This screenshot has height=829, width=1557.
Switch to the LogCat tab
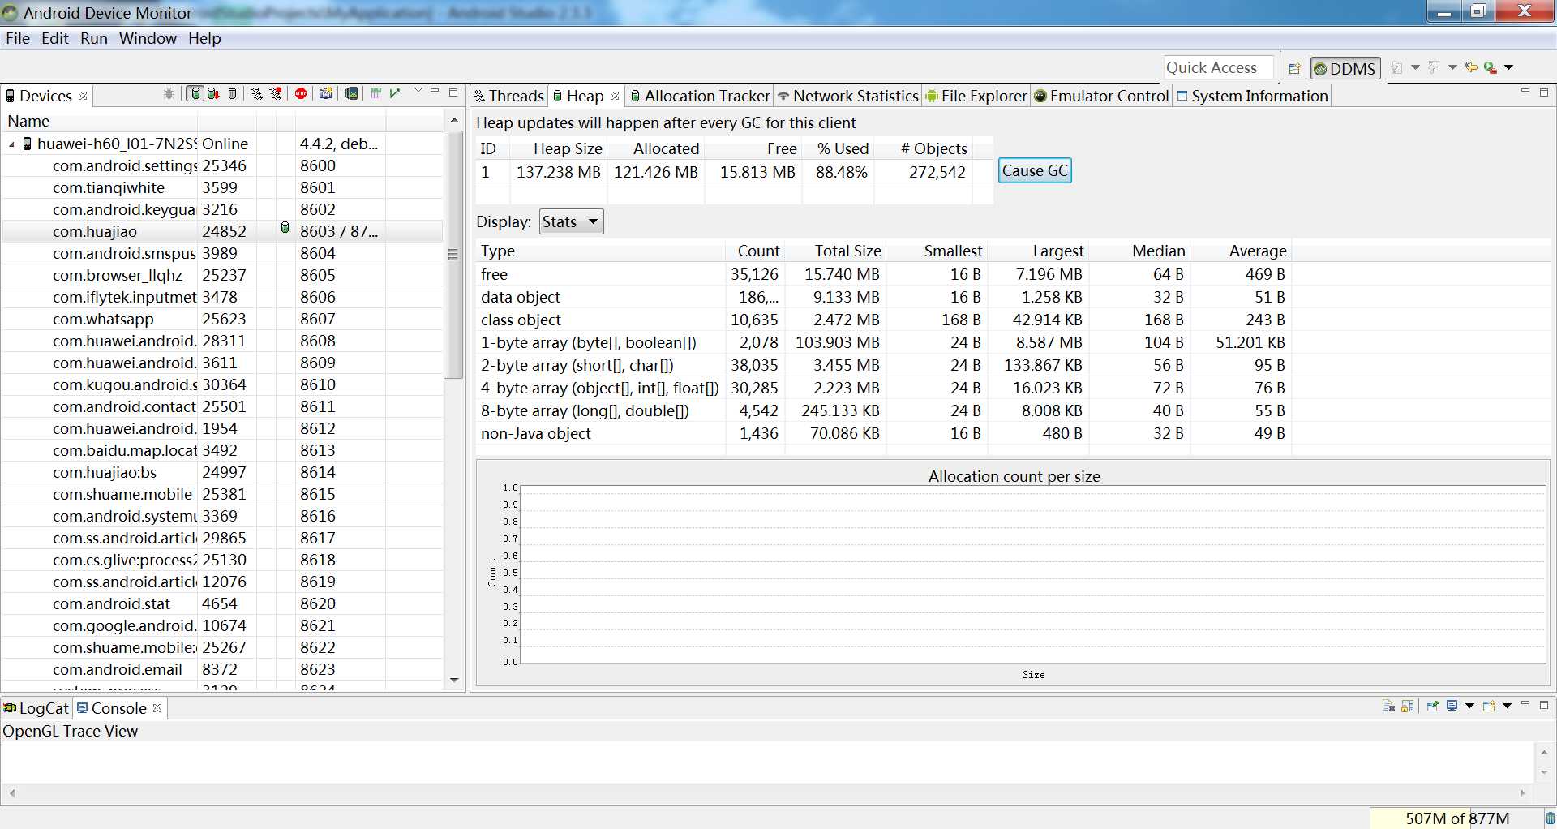(36, 708)
